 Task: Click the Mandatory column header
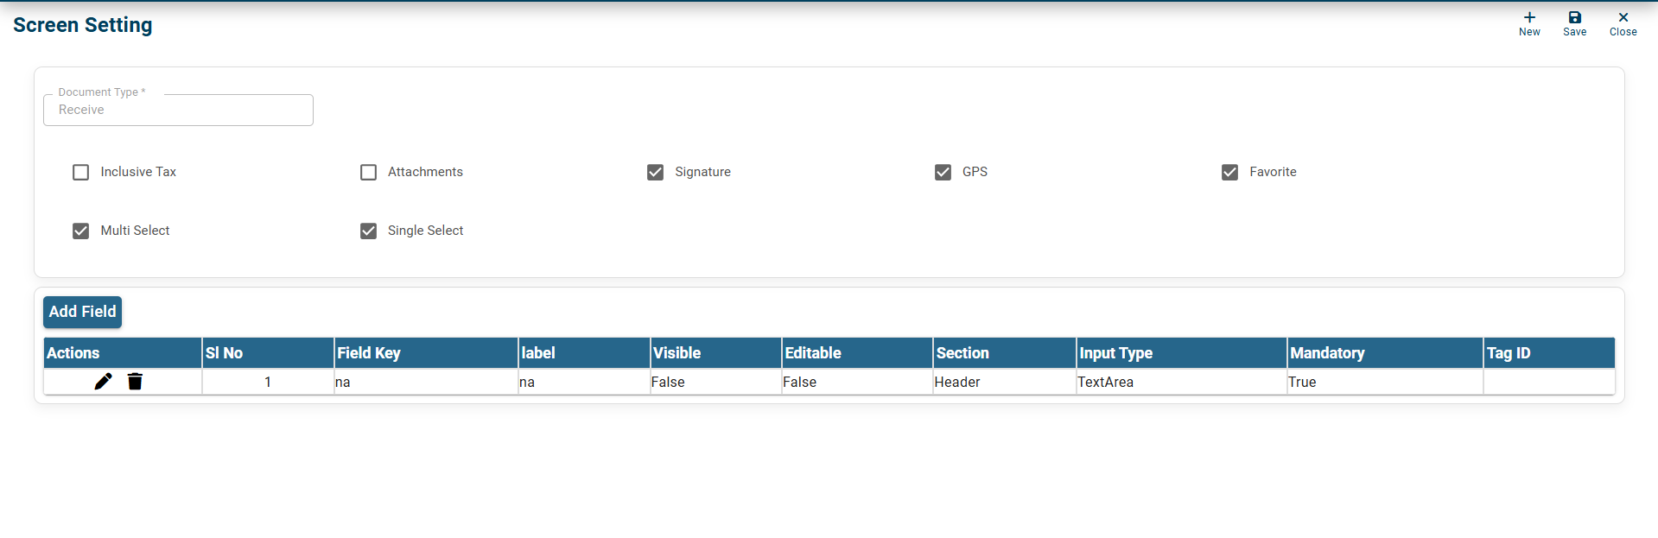point(1327,353)
